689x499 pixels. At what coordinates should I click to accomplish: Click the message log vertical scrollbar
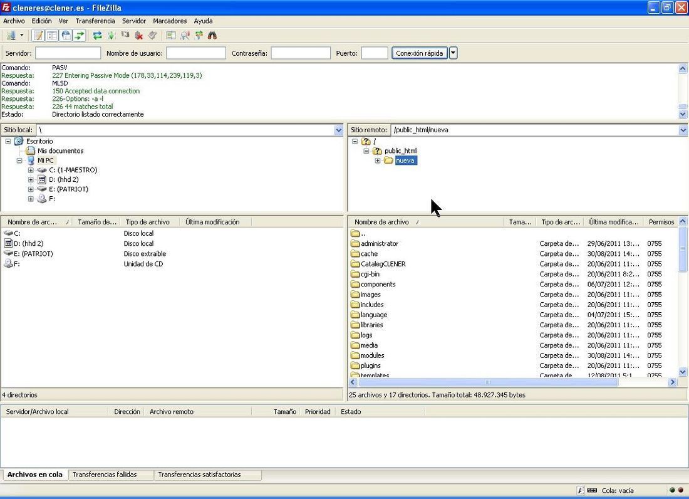pyautogui.click(x=682, y=91)
